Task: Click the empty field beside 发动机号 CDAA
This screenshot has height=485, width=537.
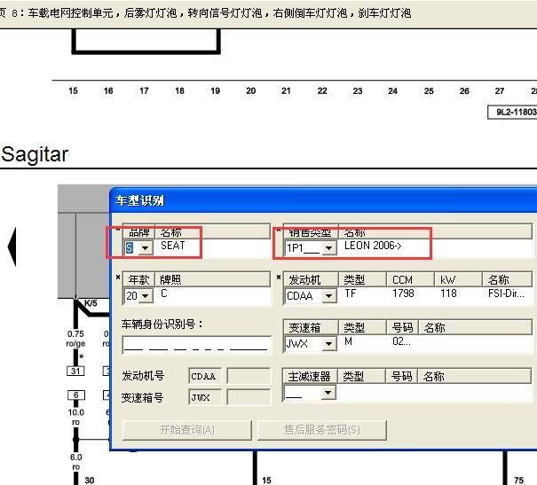Action: coord(249,376)
